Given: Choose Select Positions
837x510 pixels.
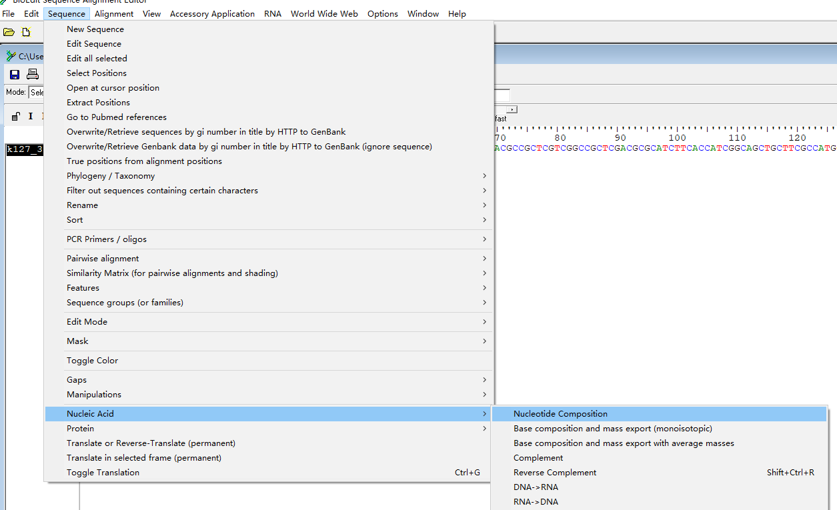Looking at the screenshot, I should pyautogui.click(x=269, y=73).
